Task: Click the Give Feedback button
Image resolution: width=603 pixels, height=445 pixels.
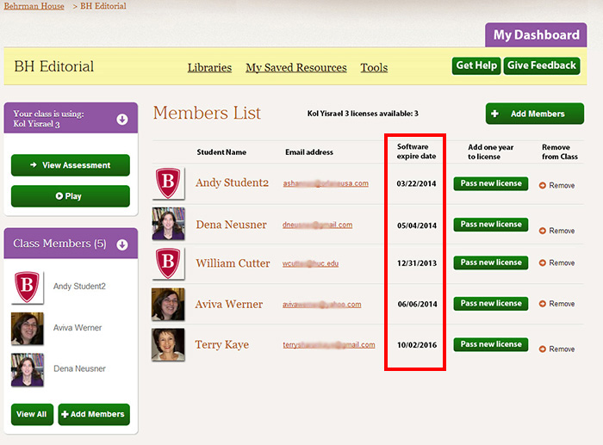Action: (542, 65)
